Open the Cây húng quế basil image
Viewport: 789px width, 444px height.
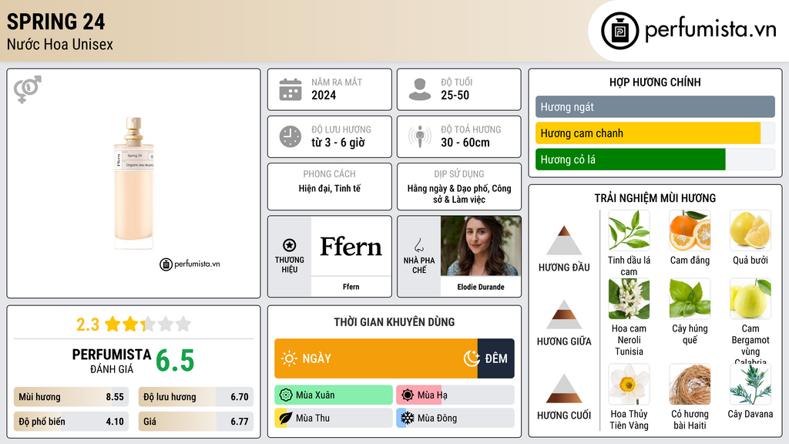[690, 299]
